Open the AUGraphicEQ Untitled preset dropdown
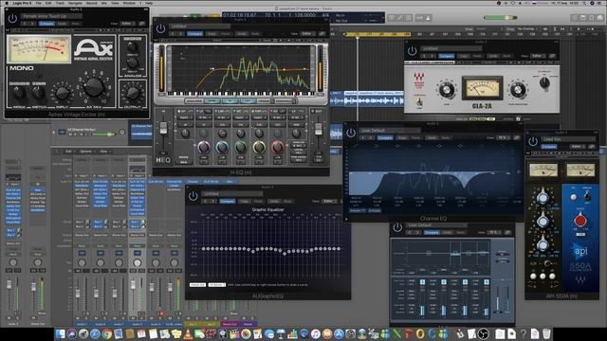Viewport: 607px width, 341px height. coord(231,193)
